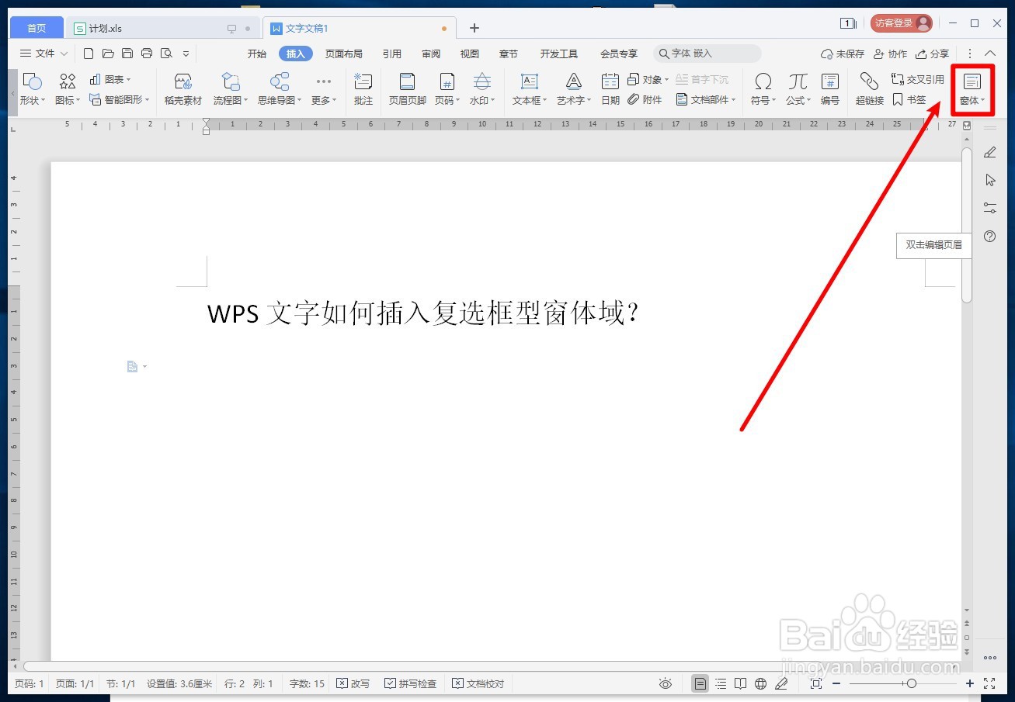Switch to the References (引用) tab
1015x702 pixels.
(x=392, y=54)
